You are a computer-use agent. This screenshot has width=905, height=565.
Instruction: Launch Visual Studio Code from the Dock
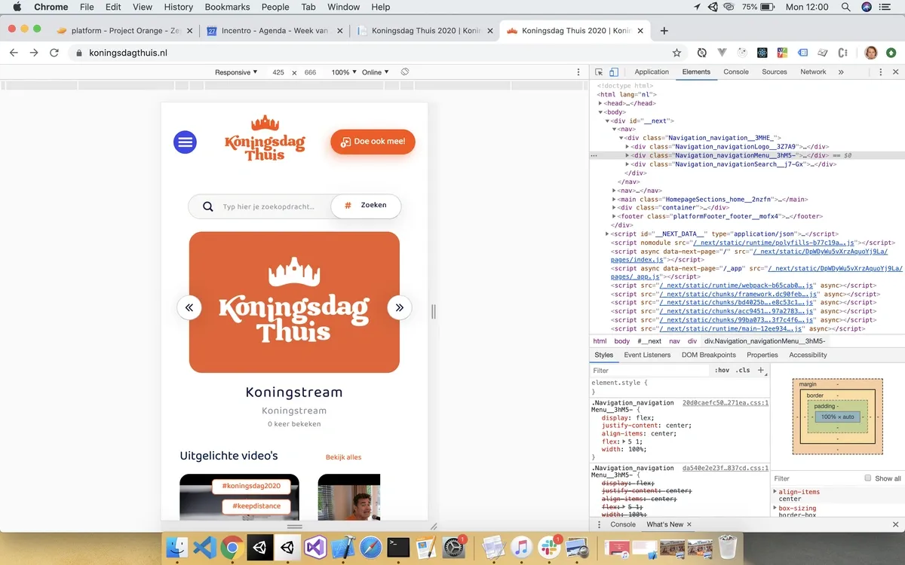204,548
